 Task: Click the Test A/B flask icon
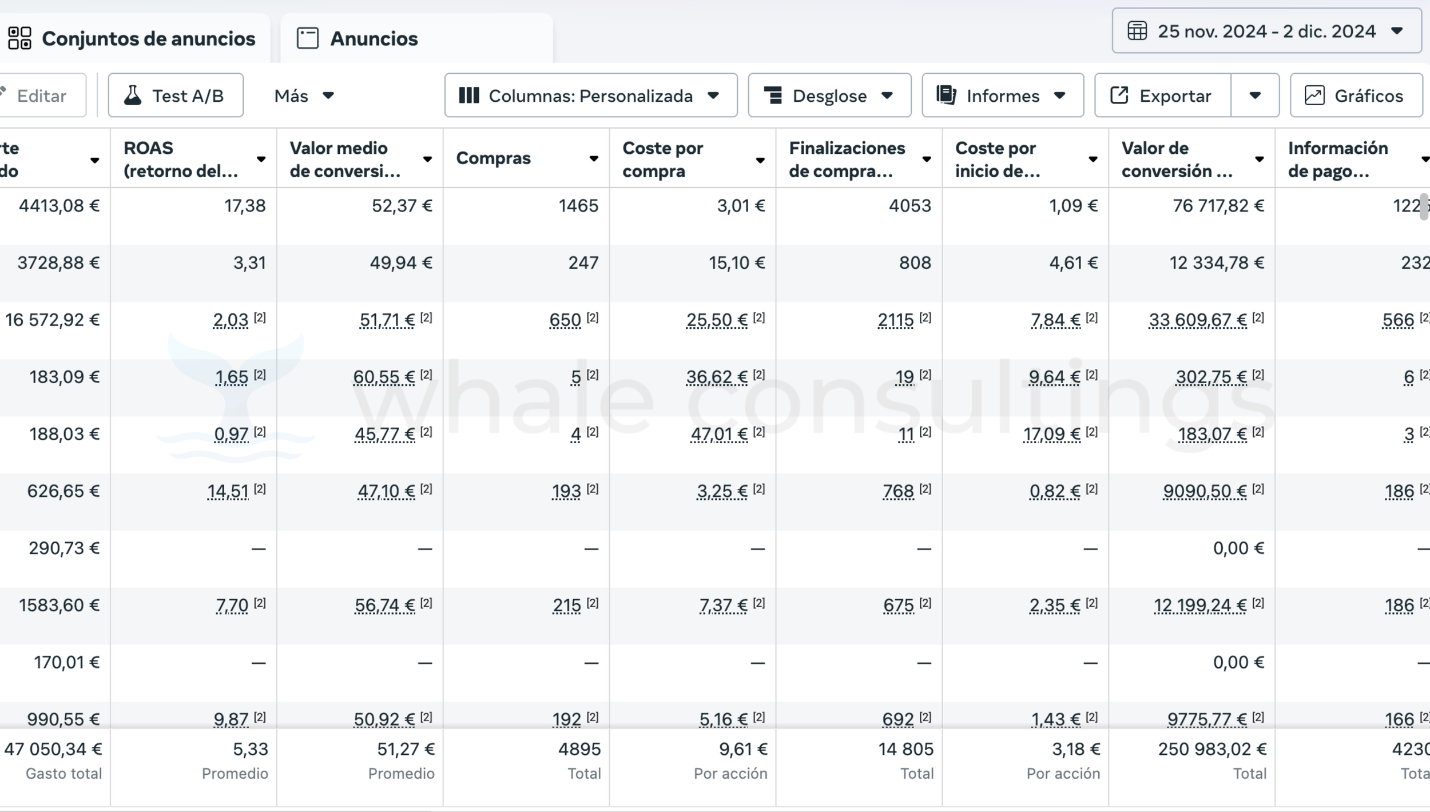click(133, 95)
